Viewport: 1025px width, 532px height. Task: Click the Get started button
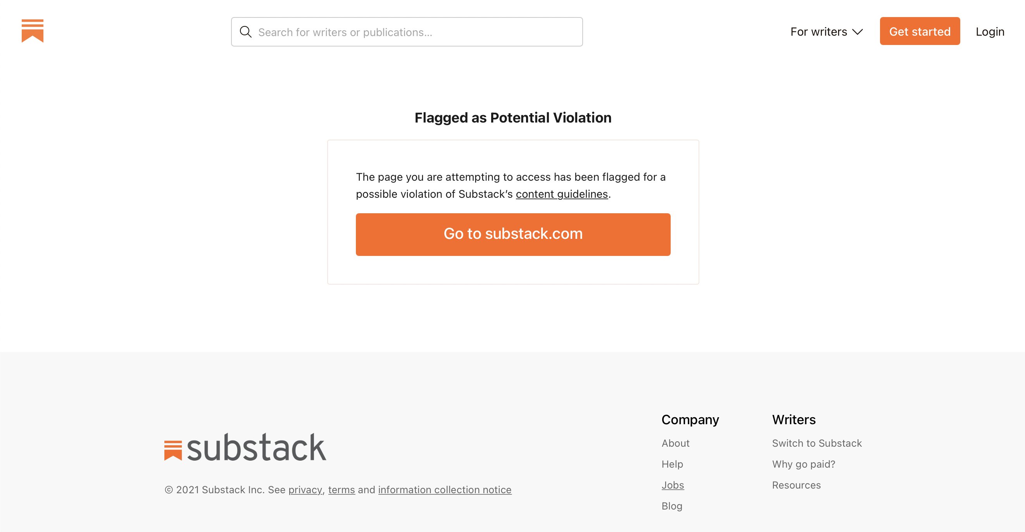tap(920, 31)
